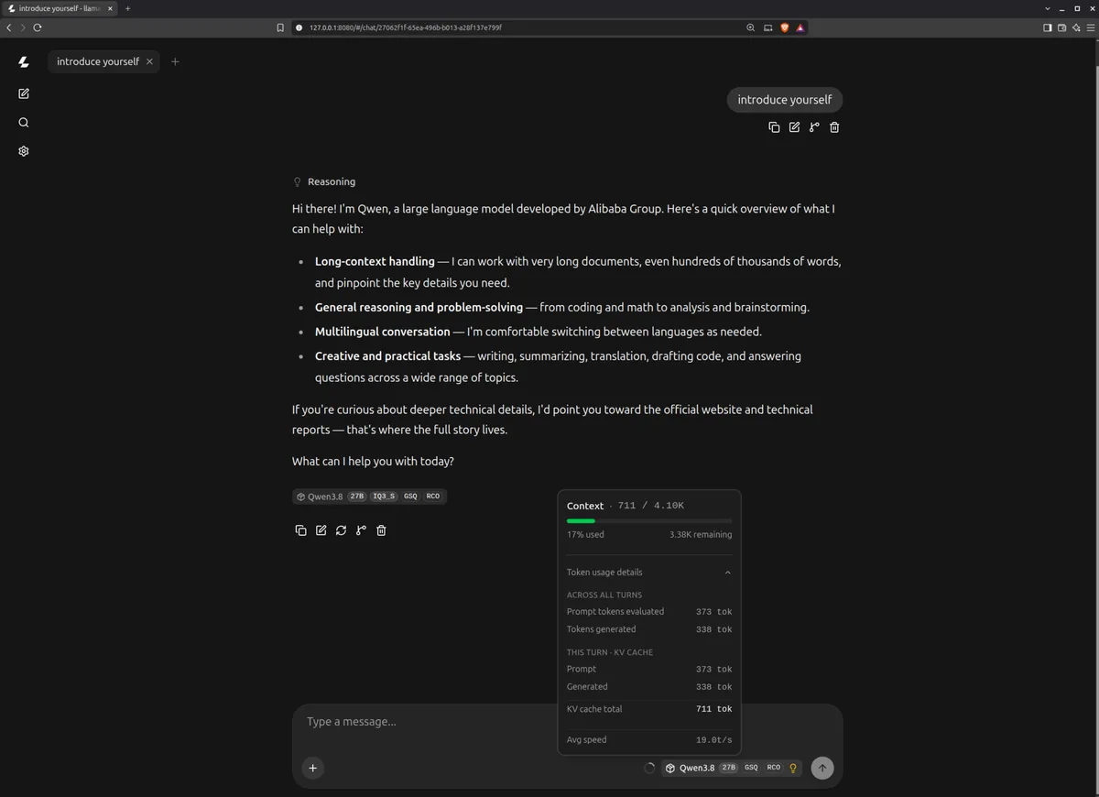Copy the user message "introduce yourself"
The width and height of the screenshot is (1099, 797).
774,127
